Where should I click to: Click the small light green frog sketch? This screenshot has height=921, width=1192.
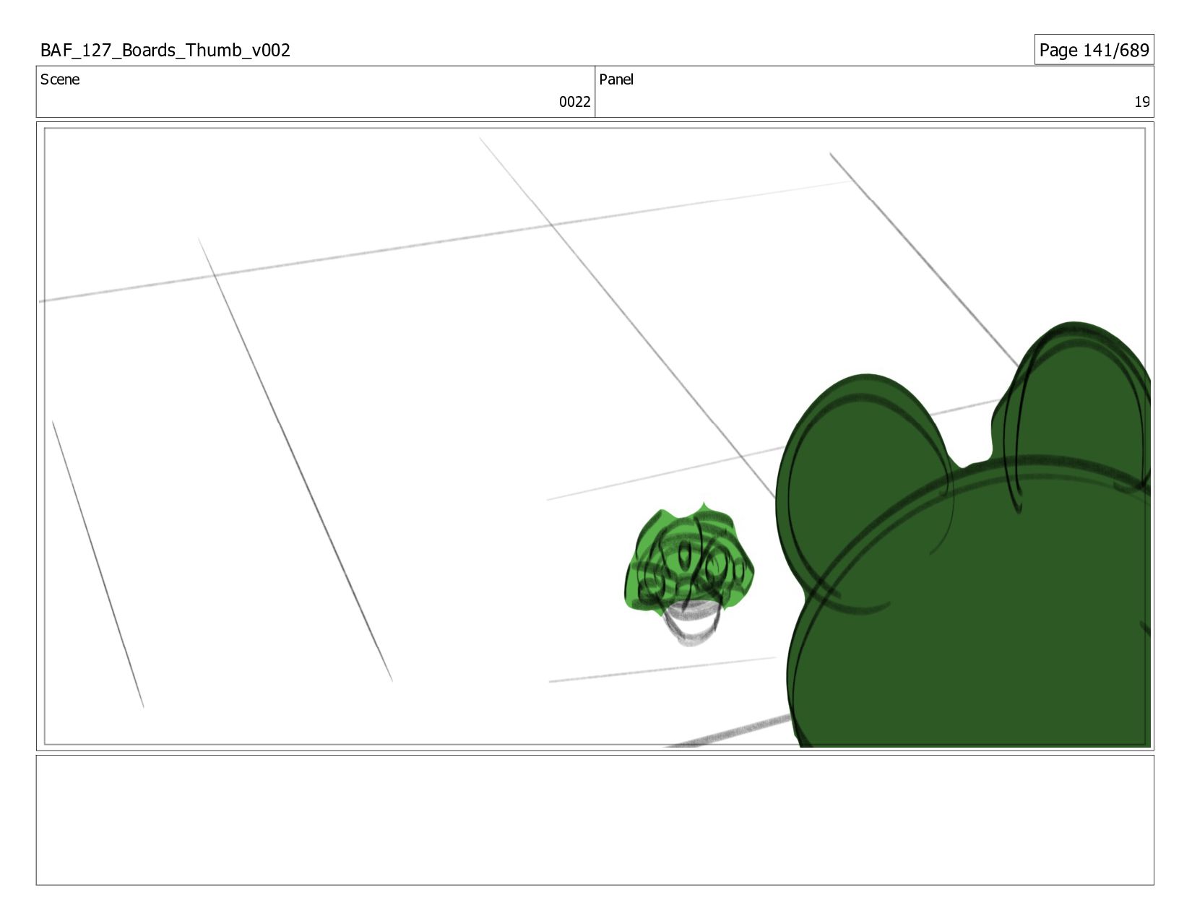coord(688,573)
